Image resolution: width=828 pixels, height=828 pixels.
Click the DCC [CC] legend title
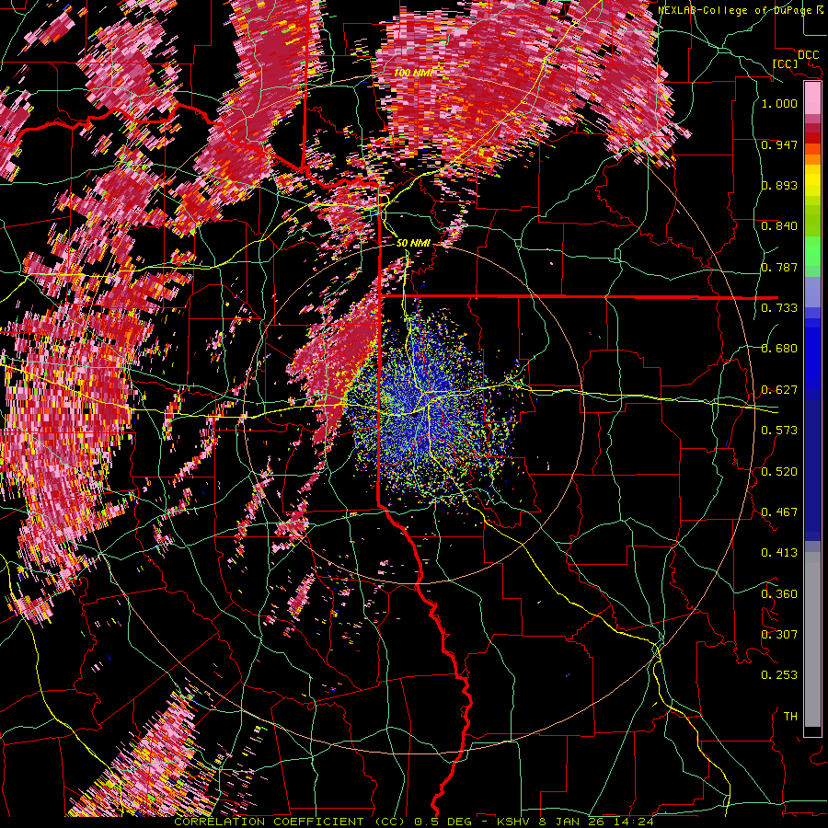(x=795, y=59)
